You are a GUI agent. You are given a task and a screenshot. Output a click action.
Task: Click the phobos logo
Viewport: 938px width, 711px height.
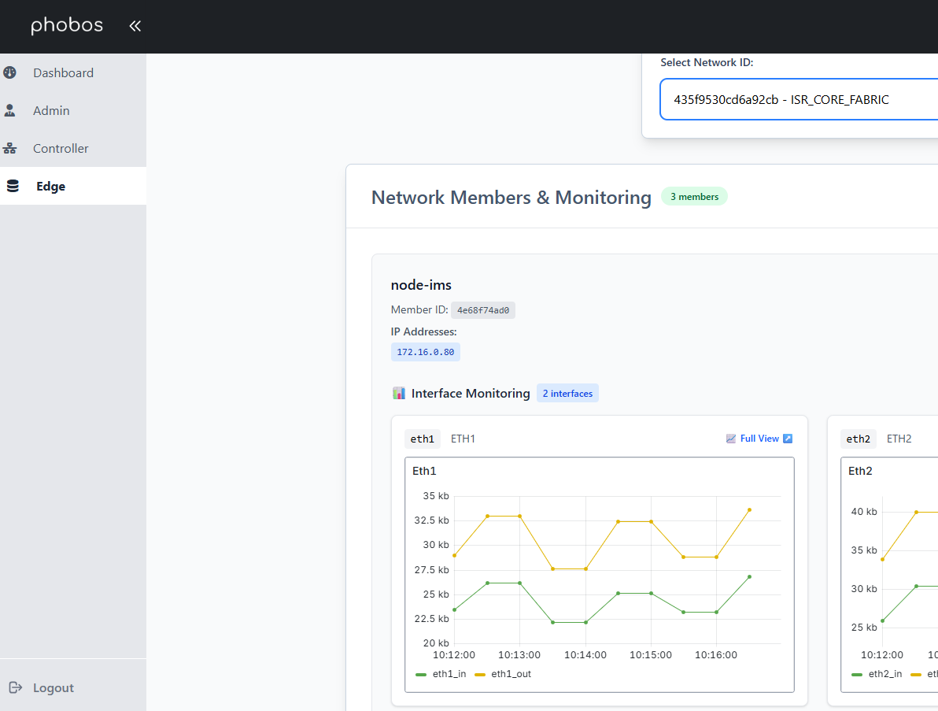pyautogui.click(x=67, y=25)
